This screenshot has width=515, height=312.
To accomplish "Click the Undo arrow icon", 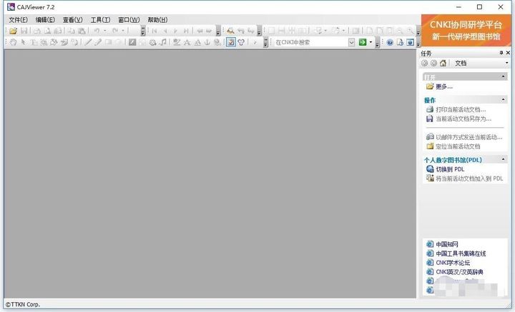I will pos(97,31).
